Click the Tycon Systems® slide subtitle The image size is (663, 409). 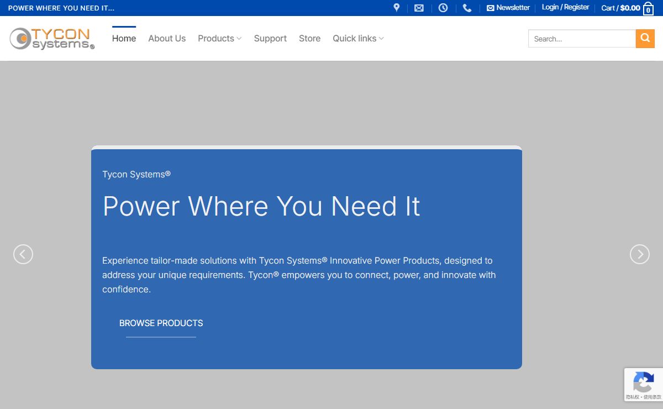tap(136, 174)
